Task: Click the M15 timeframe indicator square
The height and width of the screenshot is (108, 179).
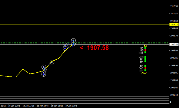Action: (x=145, y=52)
